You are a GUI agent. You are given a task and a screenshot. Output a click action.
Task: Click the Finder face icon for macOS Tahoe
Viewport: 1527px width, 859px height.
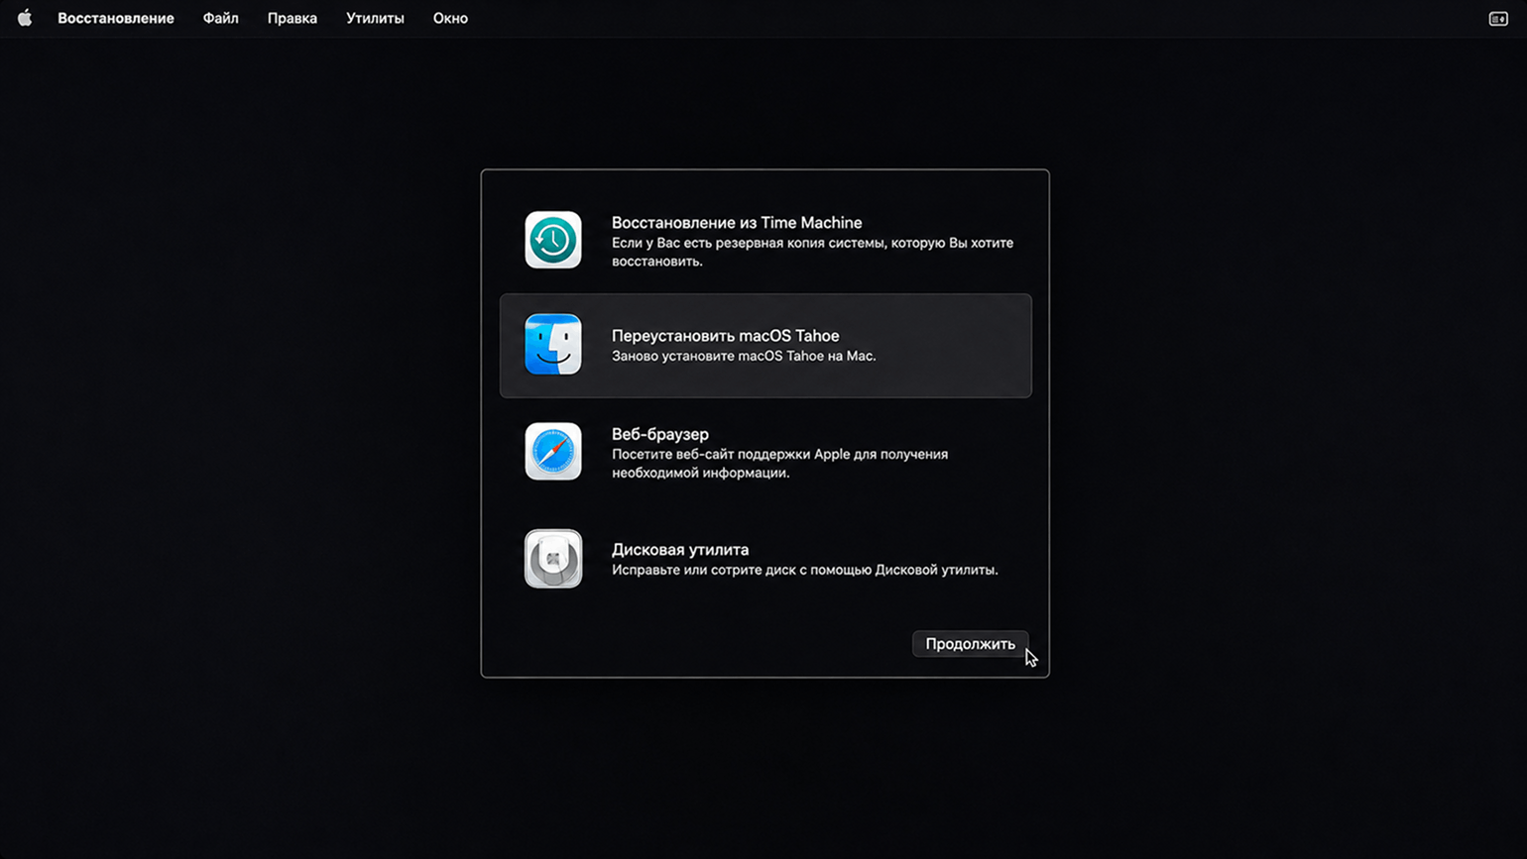(x=553, y=345)
